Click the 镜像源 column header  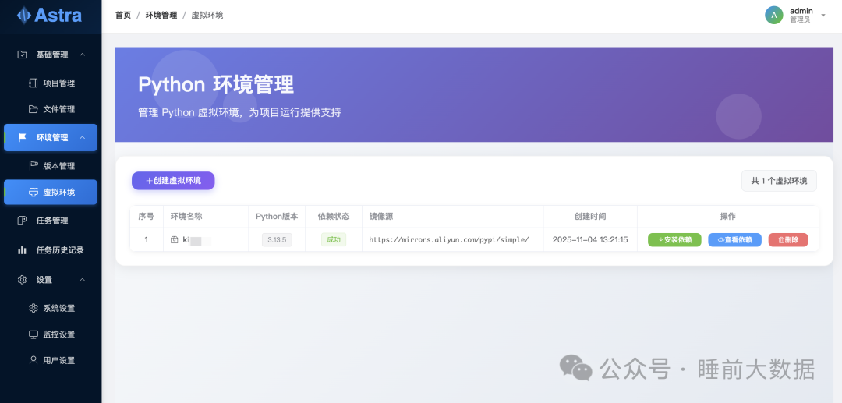pos(380,217)
